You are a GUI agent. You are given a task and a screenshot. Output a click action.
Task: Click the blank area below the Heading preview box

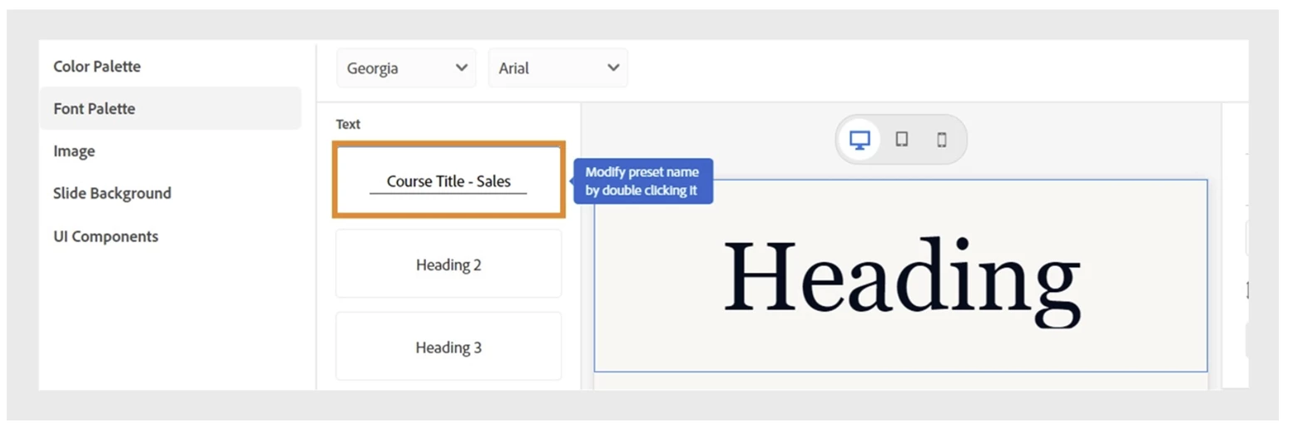pyautogui.click(x=901, y=381)
